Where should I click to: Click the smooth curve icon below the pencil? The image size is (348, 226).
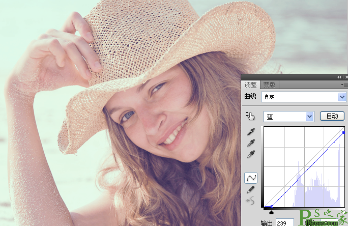click(x=250, y=201)
